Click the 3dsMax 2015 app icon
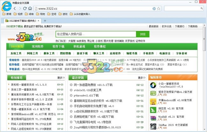The image size is (207, 132). [153, 127]
